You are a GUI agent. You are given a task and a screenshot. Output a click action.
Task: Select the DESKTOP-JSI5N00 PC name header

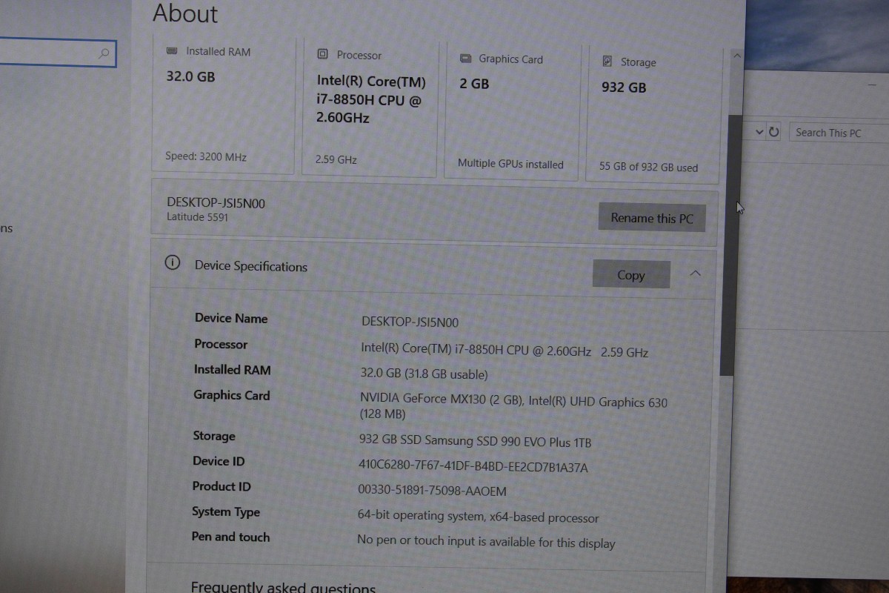pyautogui.click(x=216, y=202)
